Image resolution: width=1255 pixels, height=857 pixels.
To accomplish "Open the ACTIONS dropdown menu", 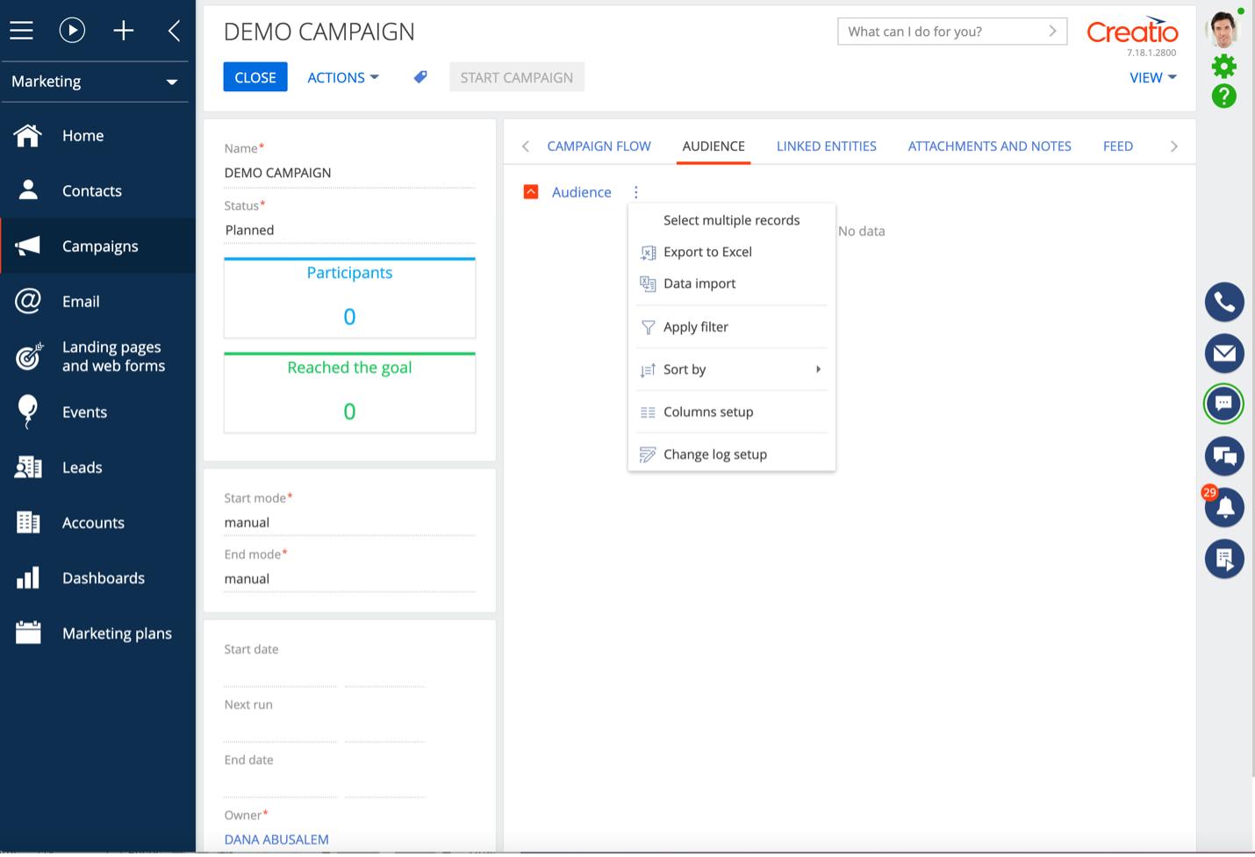I will click(342, 77).
